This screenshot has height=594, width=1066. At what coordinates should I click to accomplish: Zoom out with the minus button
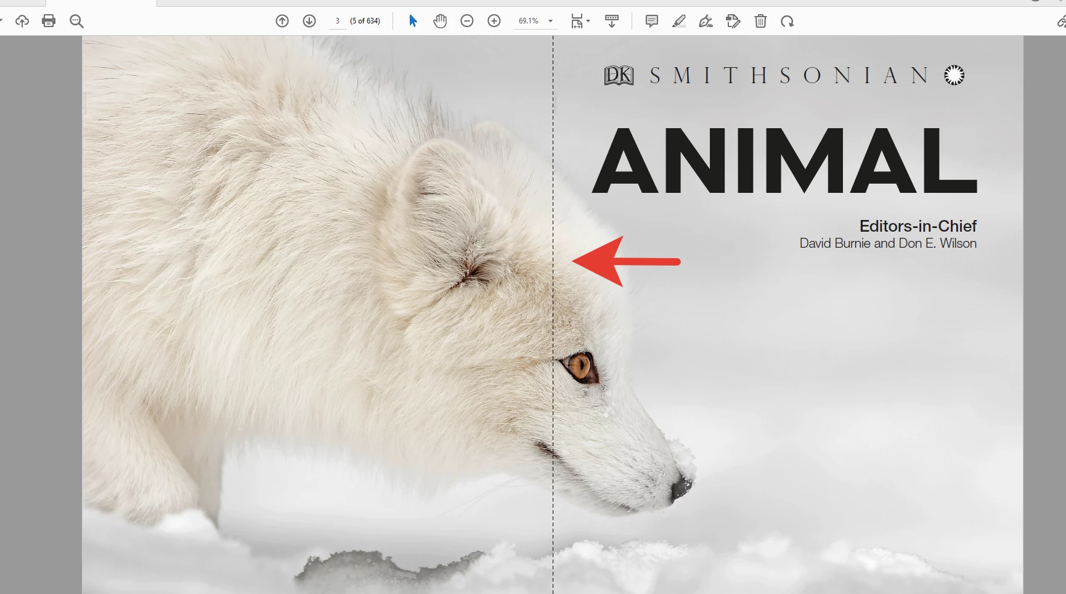coord(467,21)
